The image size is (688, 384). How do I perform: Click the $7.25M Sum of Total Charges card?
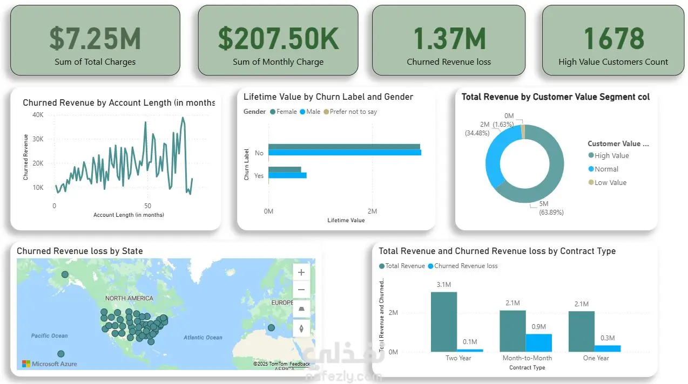click(95, 40)
